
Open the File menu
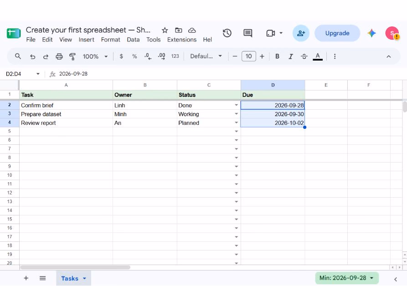(31, 40)
